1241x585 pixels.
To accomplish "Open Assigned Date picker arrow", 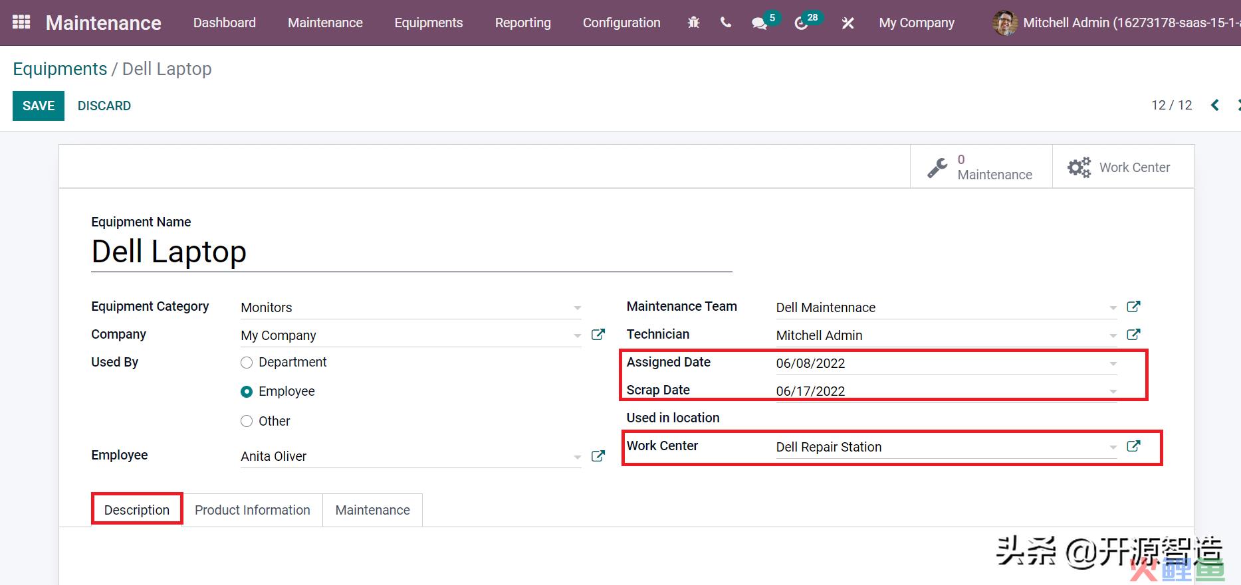I will [x=1113, y=364].
